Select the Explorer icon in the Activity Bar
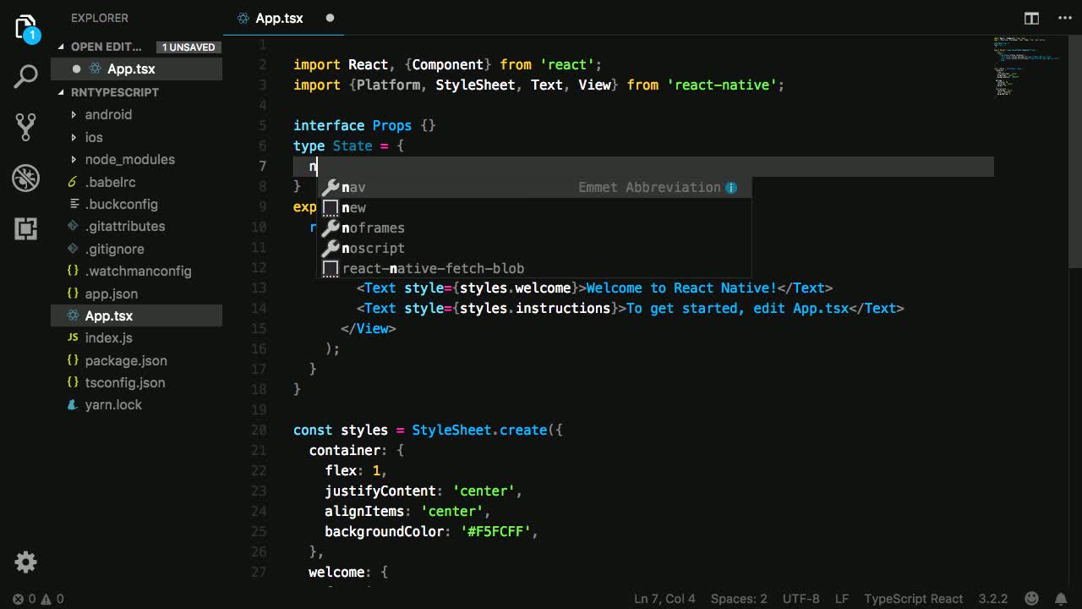This screenshot has width=1082, height=609. point(25,27)
